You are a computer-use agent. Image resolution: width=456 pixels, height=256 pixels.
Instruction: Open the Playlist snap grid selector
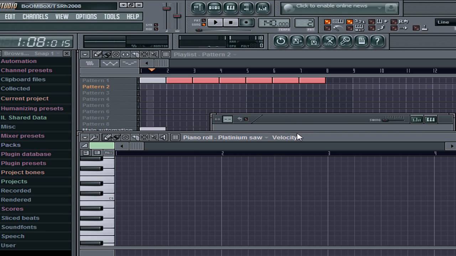click(166, 54)
